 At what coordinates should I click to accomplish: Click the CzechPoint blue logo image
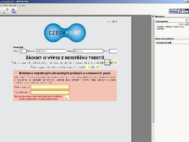65,33
